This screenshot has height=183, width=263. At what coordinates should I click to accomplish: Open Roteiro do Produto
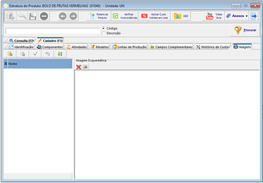99,16
